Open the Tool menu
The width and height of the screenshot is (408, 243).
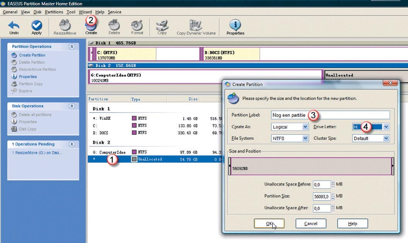[x=71, y=12]
